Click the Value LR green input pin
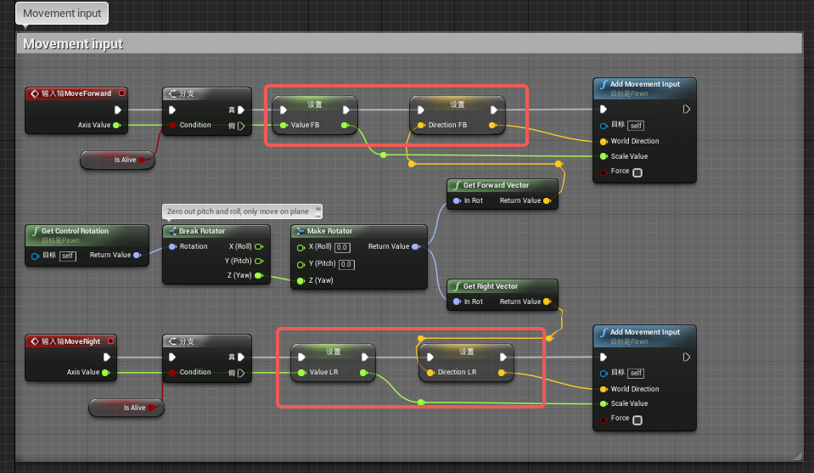 [x=302, y=372]
